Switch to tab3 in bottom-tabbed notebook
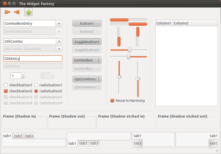Image resolution: width=221 pixels, height=154 pixels. tap(94, 143)
